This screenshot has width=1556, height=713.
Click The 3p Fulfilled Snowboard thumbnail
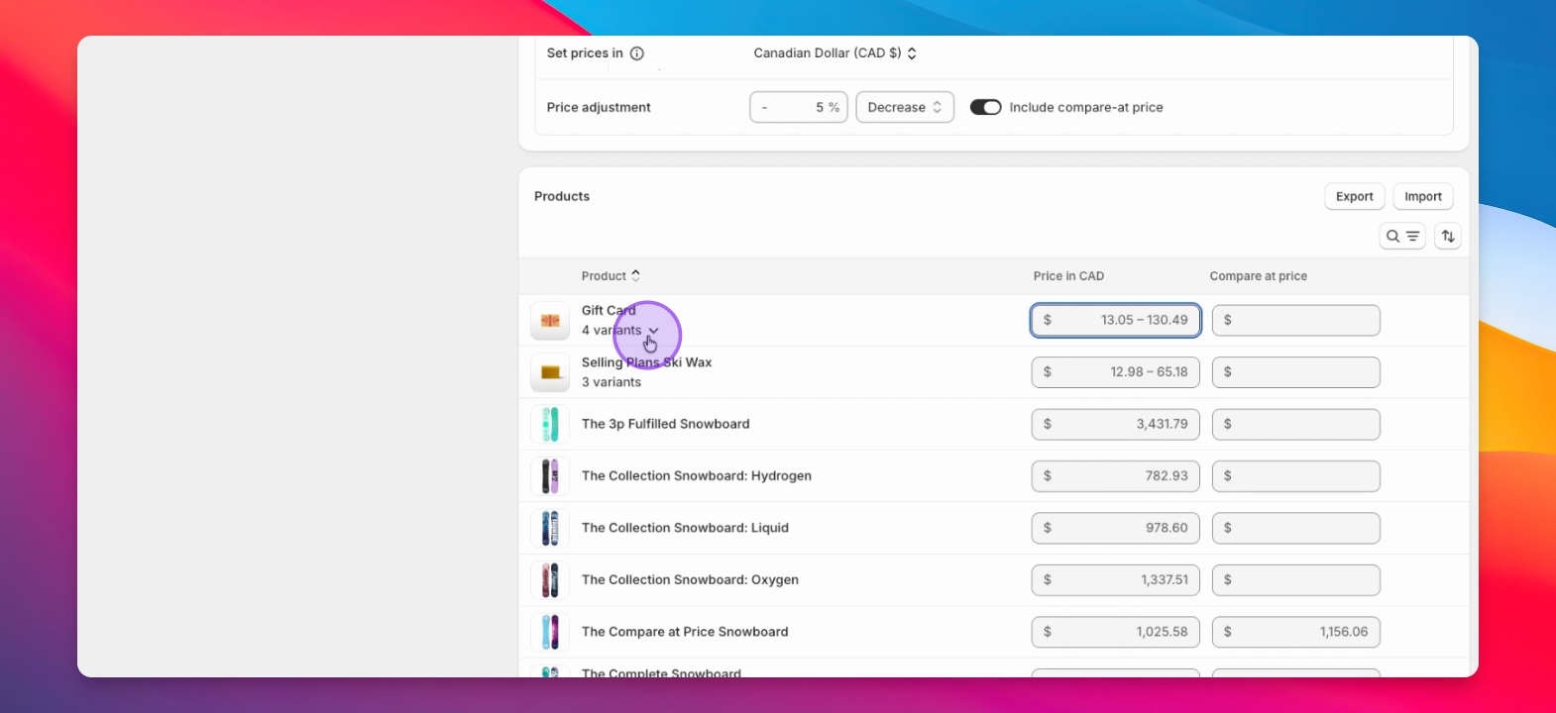pyautogui.click(x=550, y=424)
